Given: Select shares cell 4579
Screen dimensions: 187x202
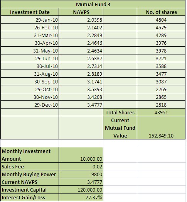Looking at the screenshot, I should 161,27.
